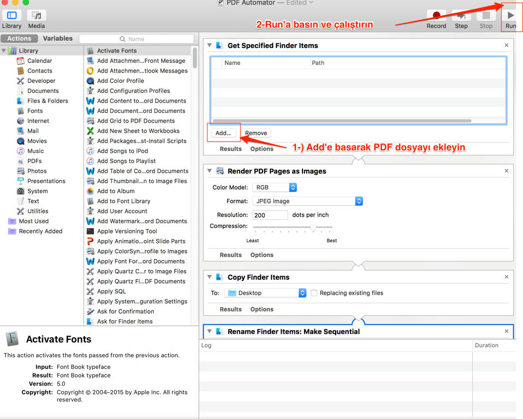Select the Add Songs to Playlist action
Viewport: 523px width, 419px height.
click(x=126, y=161)
